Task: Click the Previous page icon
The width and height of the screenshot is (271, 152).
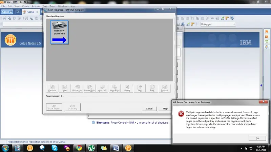Action: coord(52,88)
